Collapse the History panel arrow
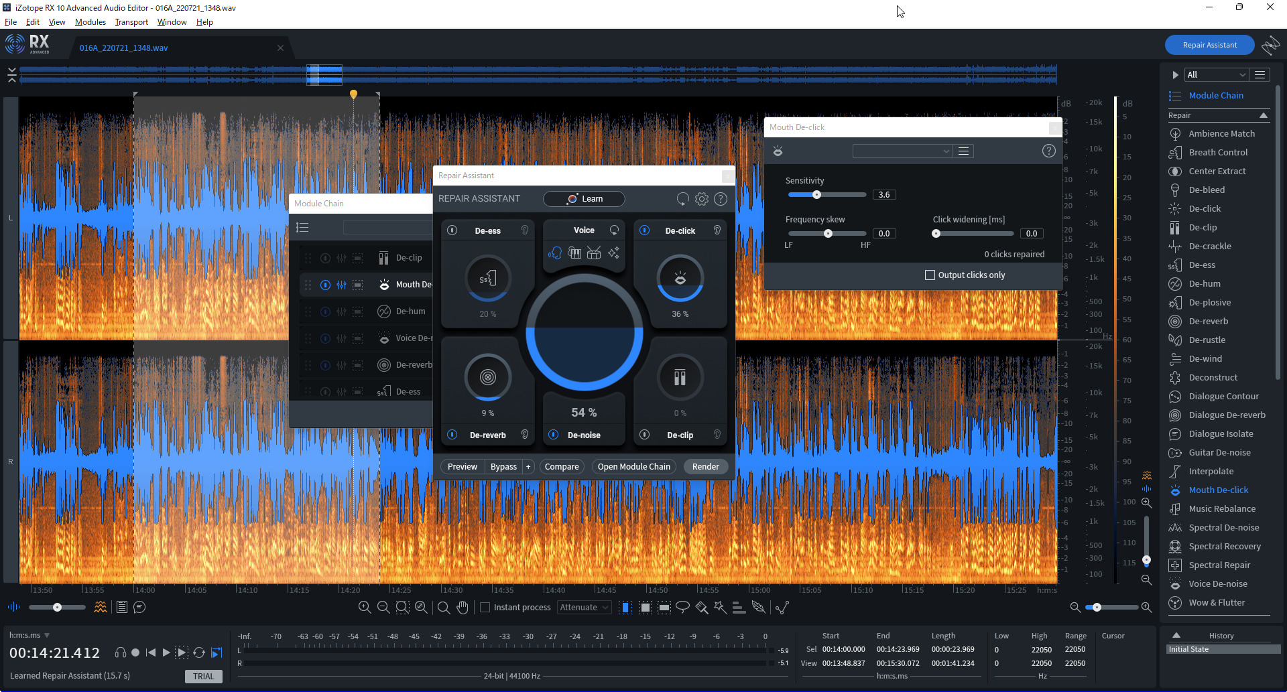 (x=1176, y=635)
